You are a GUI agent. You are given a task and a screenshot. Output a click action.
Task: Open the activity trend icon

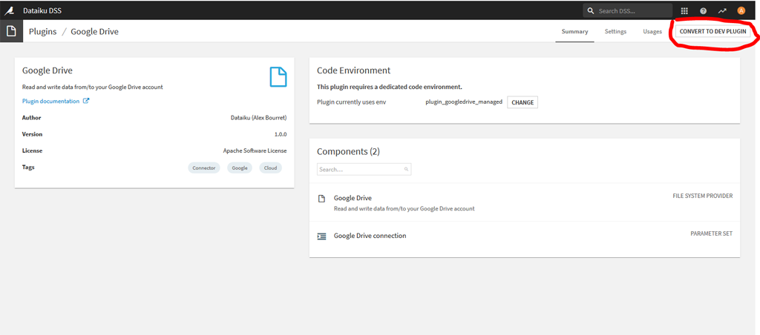click(x=722, y=10)
